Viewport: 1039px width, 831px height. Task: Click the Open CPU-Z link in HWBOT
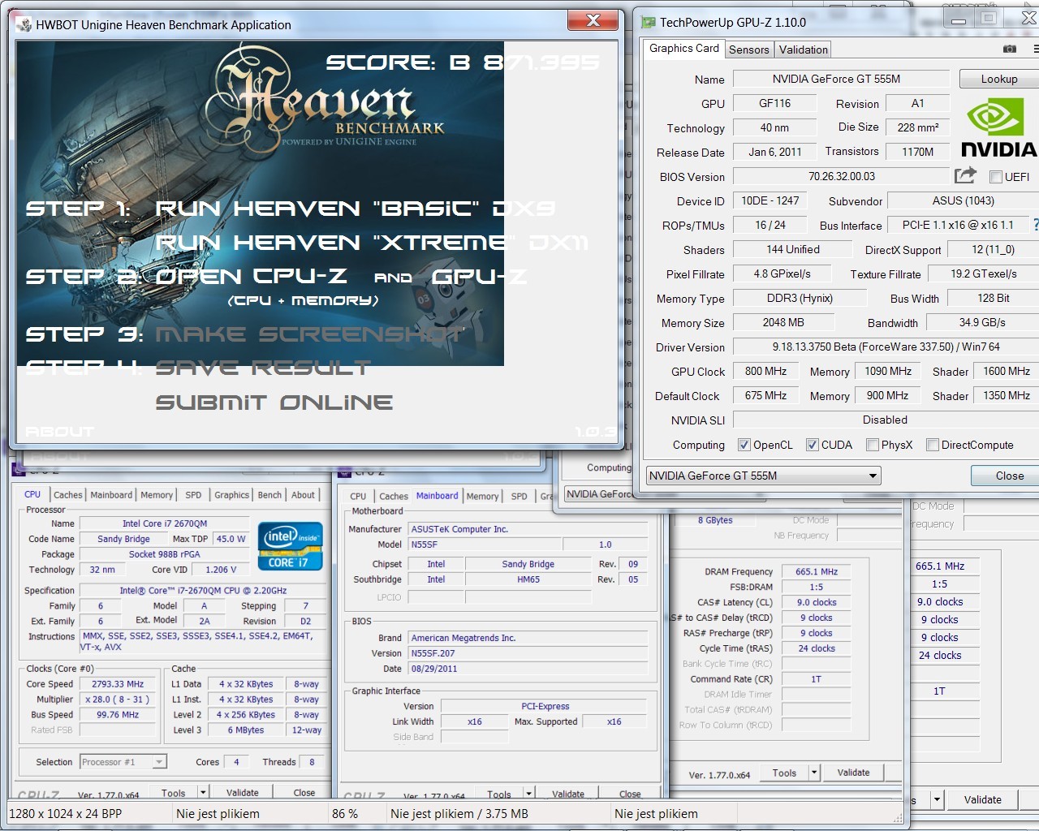click(x=252, y=277)
